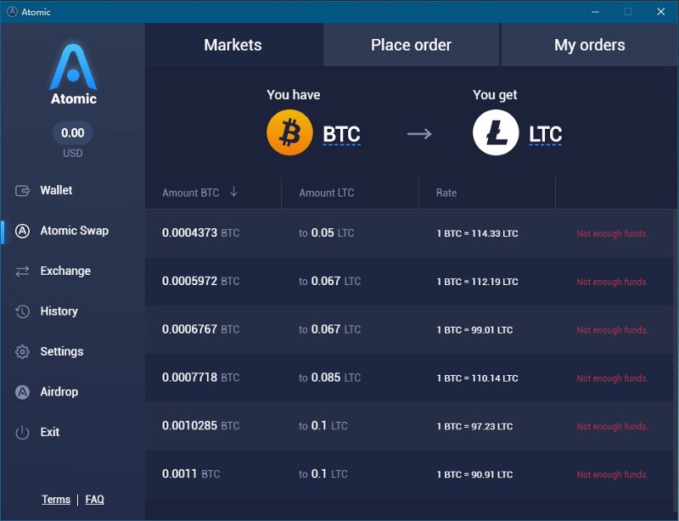Select the 0.0007718 BTC order row

click(409, 378)
